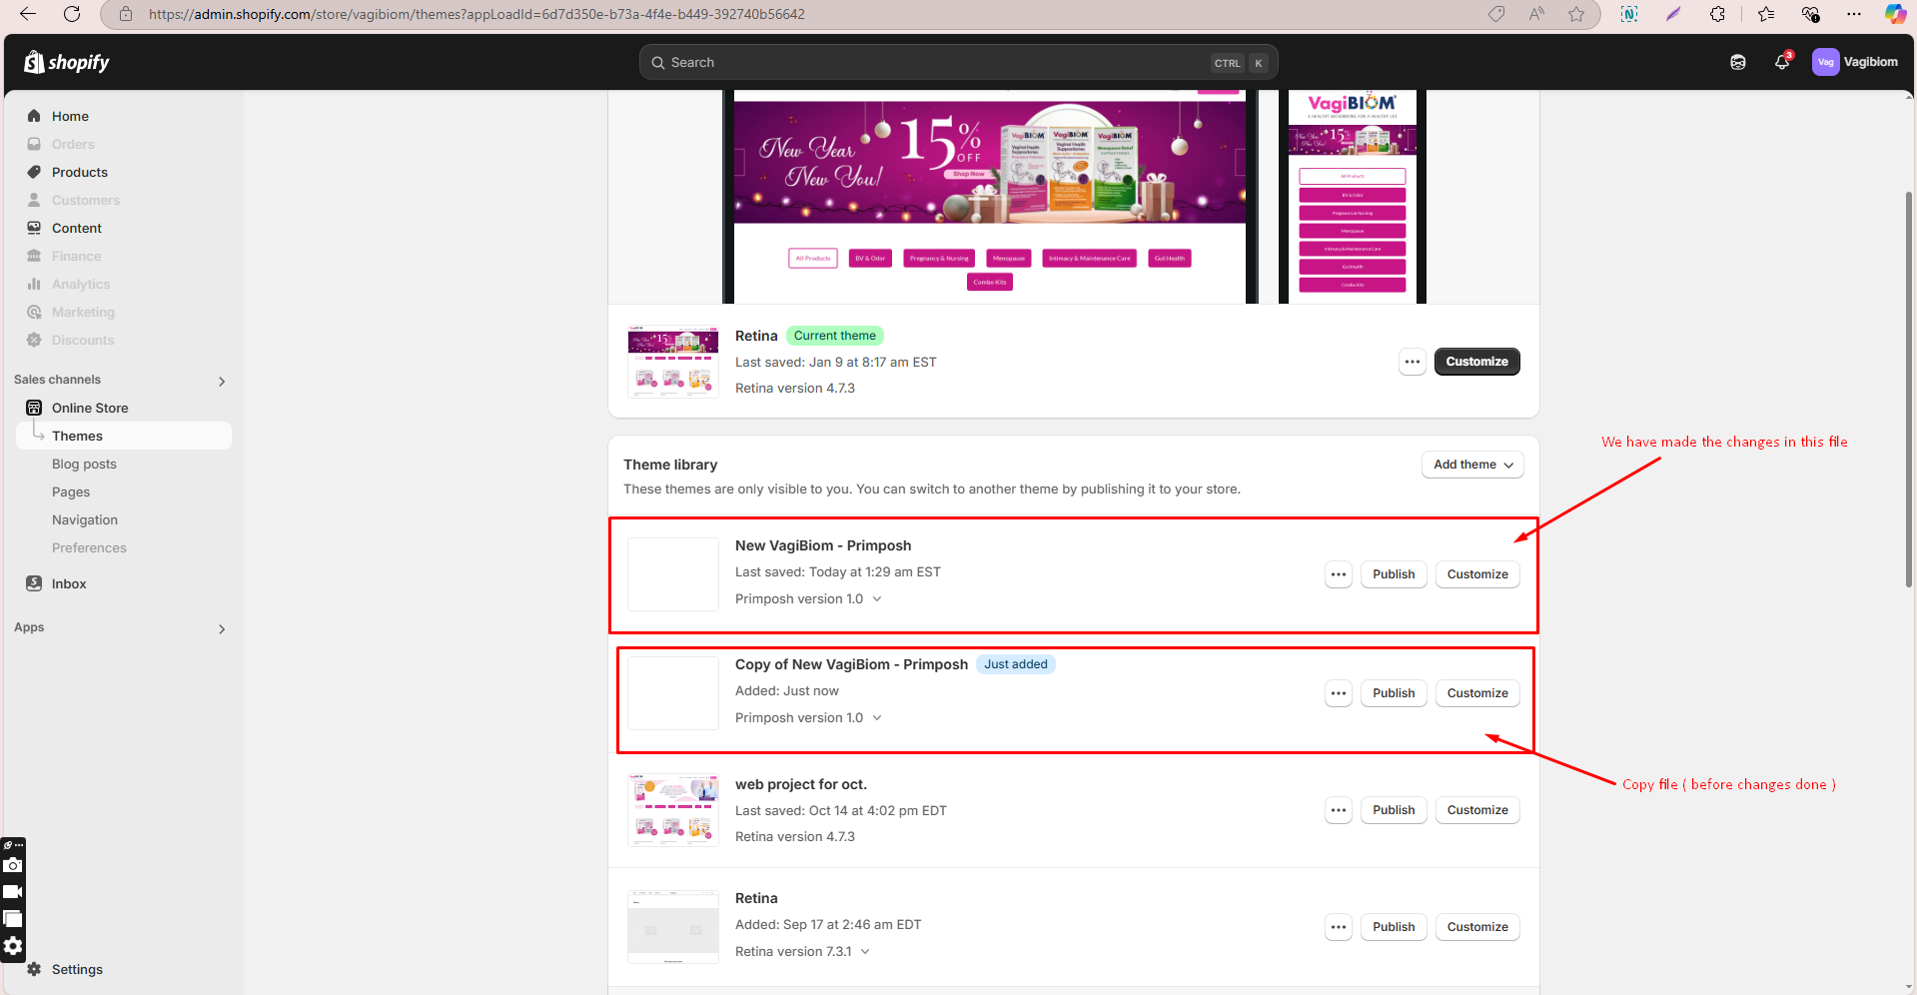Click the Sidekick assistant icon
This screenshot has width=1917, height=995.
point(1738,62)
